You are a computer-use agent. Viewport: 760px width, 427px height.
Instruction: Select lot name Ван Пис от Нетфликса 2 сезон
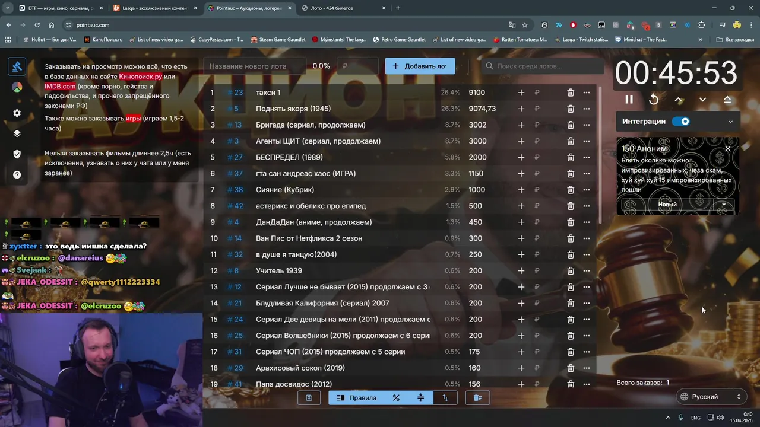click(309, 238)
